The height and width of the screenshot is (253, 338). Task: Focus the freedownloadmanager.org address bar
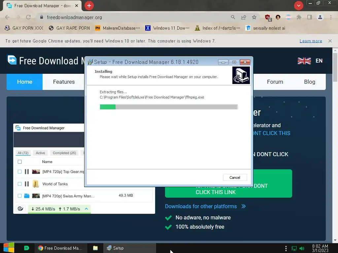tap(138, 17)
